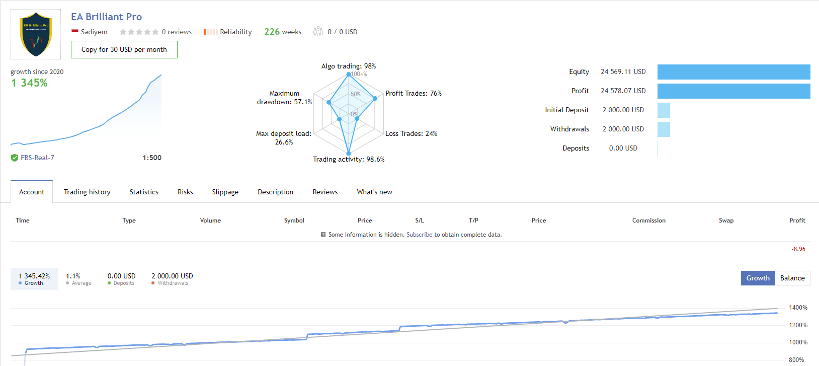Screen dimensions: 819x366
Task: Click the green verified shield icon next to FBS-Real-7
Action: point(15,158)
